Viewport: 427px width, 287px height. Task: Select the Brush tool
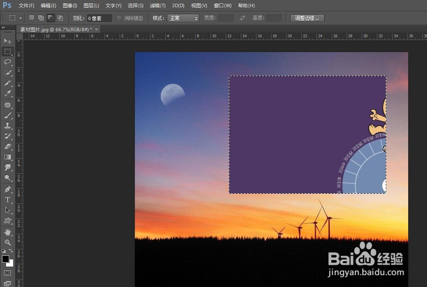click(x=8, y=115)
